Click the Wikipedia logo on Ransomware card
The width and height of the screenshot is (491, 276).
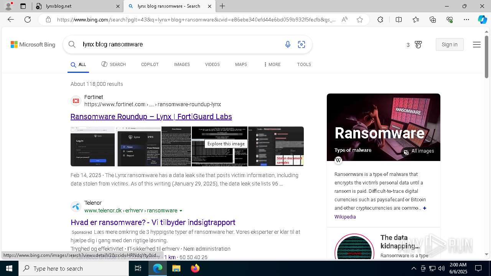coord(338,160)
